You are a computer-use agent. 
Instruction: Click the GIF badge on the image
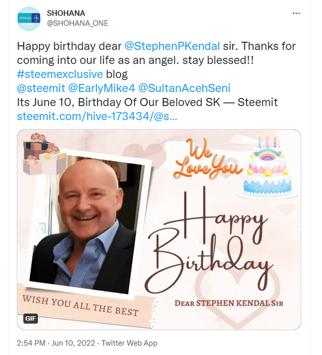30,318
